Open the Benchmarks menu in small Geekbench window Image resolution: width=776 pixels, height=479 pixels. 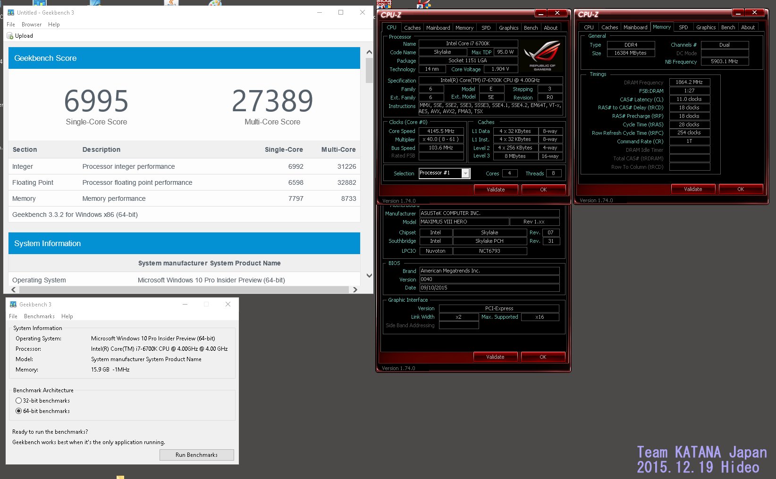point(39,316)
